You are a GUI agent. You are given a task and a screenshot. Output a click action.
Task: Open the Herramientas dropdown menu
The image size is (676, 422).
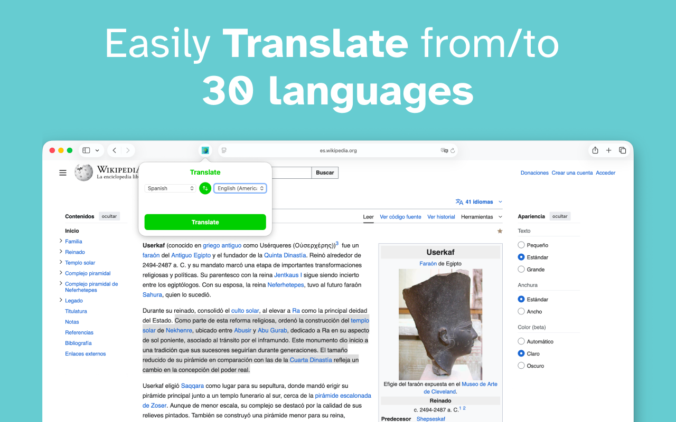coord(482,217)
